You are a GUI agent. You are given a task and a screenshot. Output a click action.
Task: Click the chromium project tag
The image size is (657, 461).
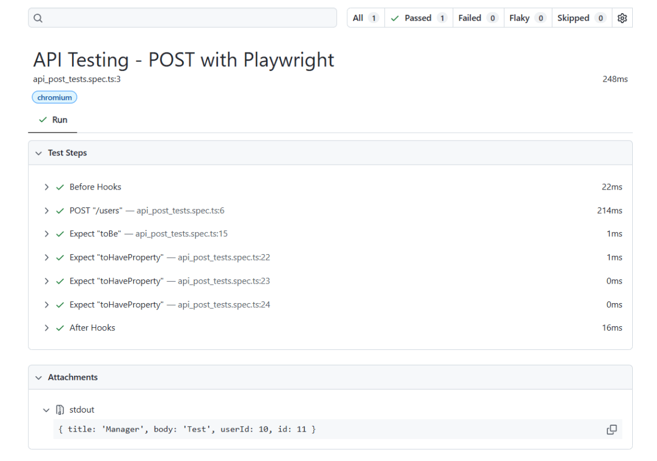(54, 97)
